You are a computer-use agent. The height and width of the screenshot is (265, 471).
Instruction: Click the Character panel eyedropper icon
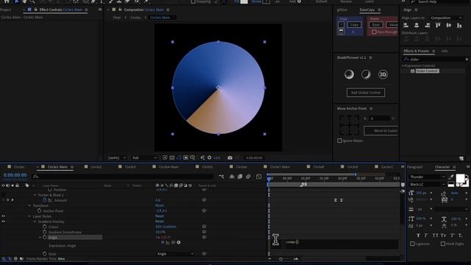point(450,177)
